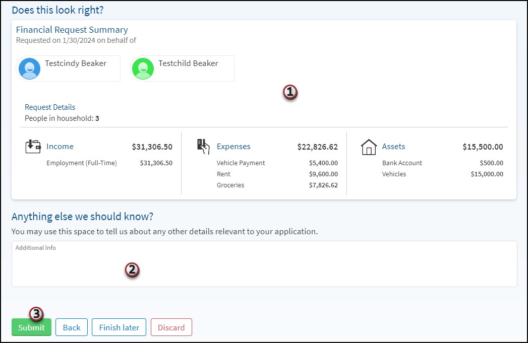Click the Assets house icon
This screenshot has height=343, width=528.
[x=369, y=147]
